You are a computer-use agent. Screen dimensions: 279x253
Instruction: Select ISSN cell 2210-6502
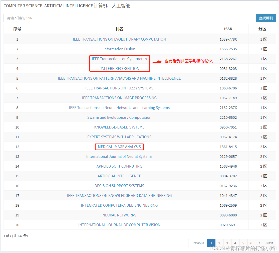click(228, 117)
